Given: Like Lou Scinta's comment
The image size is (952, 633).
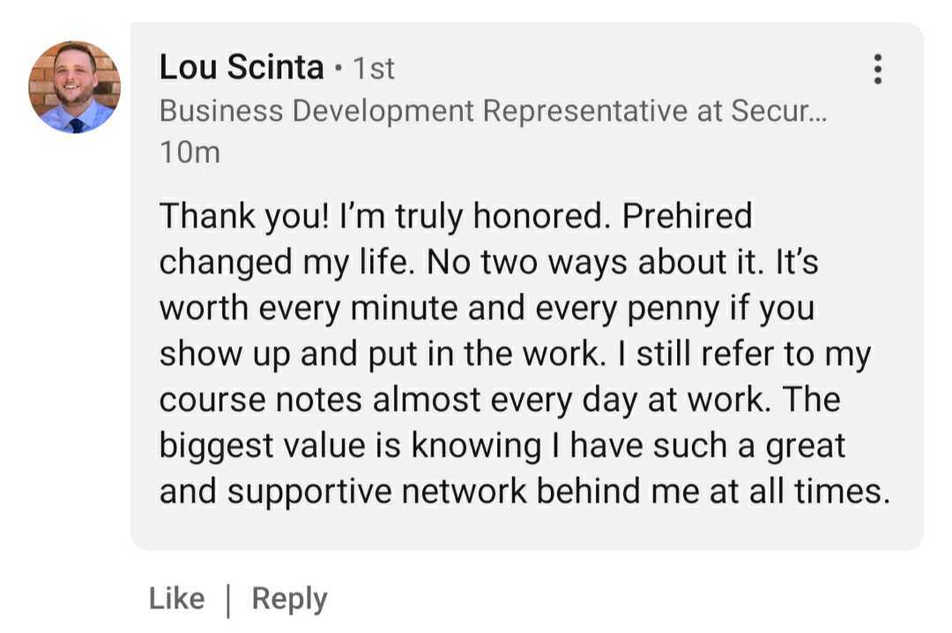Looking at the screenshot, I should click(176, 599).
